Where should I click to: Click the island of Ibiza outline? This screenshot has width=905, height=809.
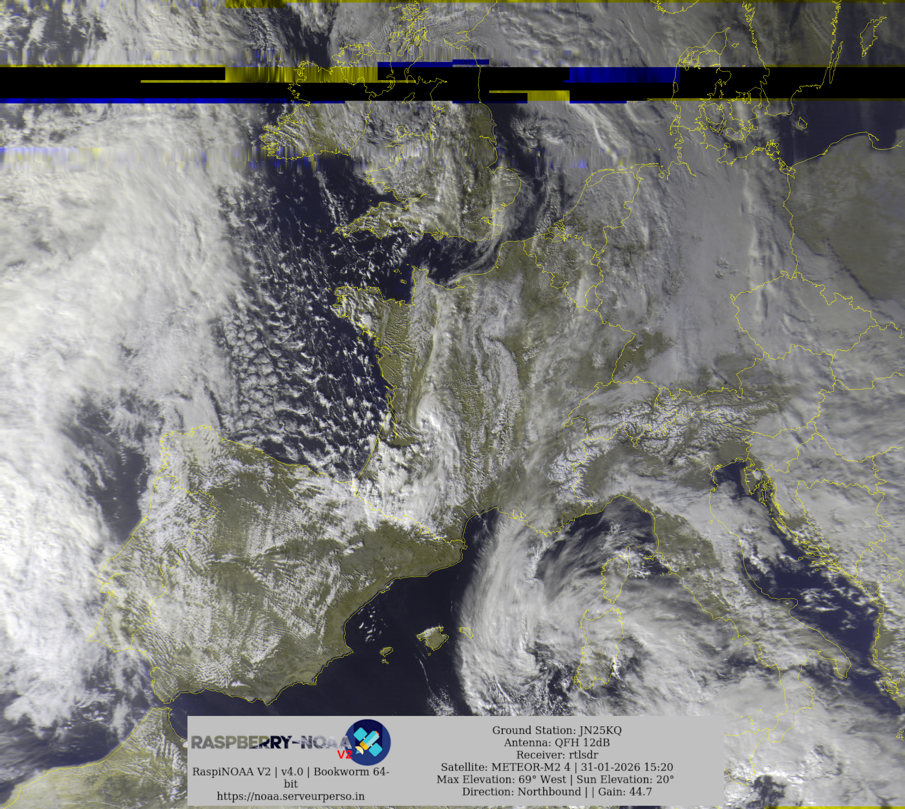click(387, 652)
